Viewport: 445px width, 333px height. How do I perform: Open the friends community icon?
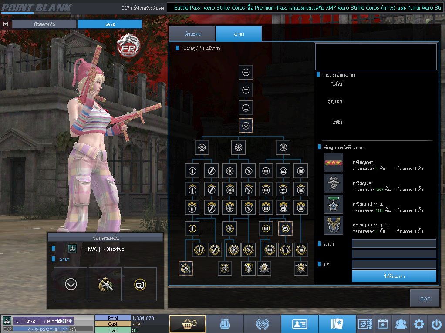pos(401,324)
